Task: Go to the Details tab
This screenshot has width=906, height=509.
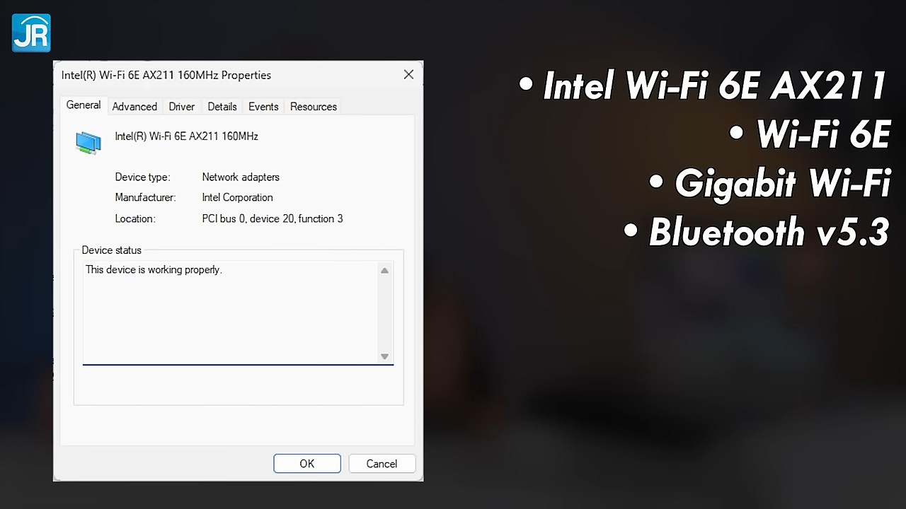Action: 222,107
